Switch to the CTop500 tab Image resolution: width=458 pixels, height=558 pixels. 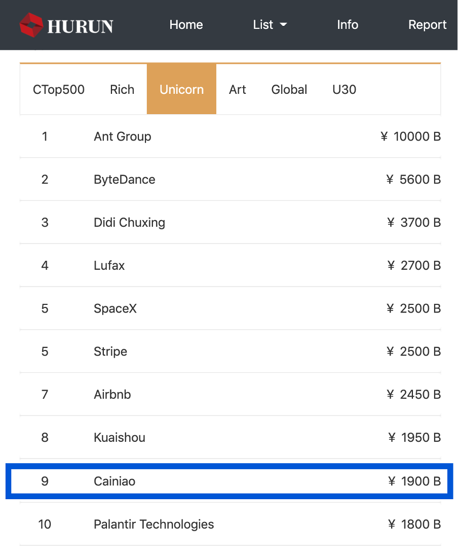59,89
